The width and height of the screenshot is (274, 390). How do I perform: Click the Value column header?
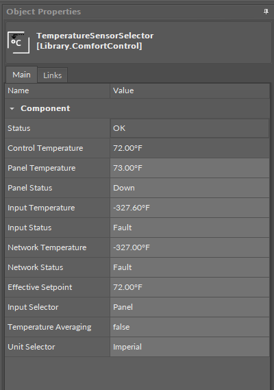click(190, 90)
